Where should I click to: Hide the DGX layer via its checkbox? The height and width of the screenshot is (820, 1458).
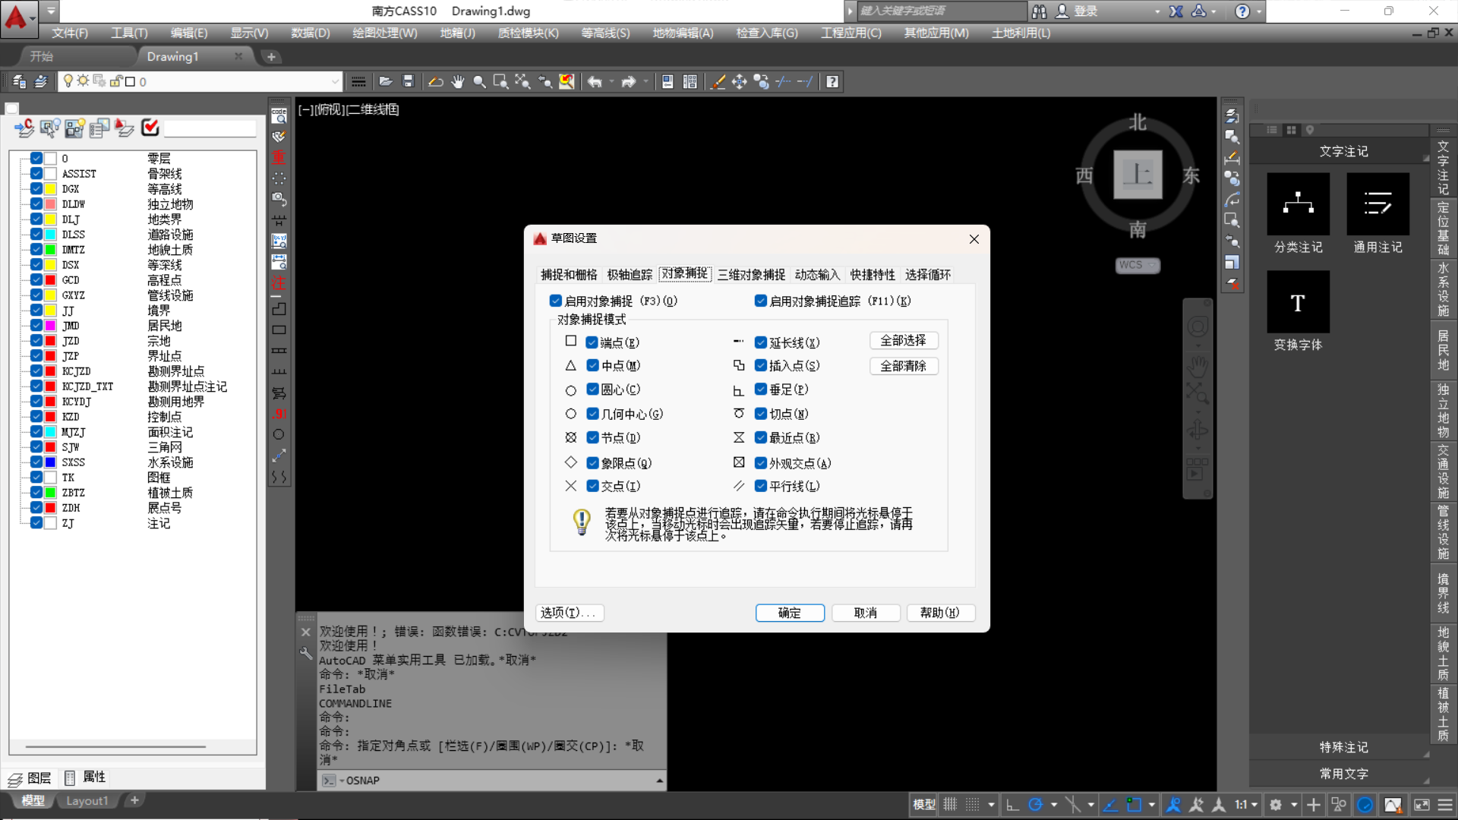[36, 189]
